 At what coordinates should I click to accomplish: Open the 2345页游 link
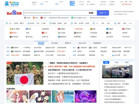point(104,48)
